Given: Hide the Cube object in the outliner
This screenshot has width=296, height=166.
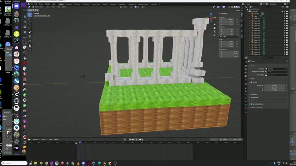Looking at the screenshot, I should (x=284, y=16).
